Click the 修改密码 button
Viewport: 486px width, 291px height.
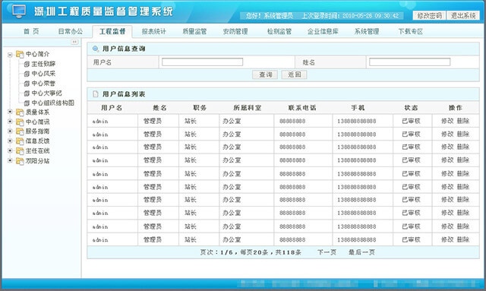[429, 15]
